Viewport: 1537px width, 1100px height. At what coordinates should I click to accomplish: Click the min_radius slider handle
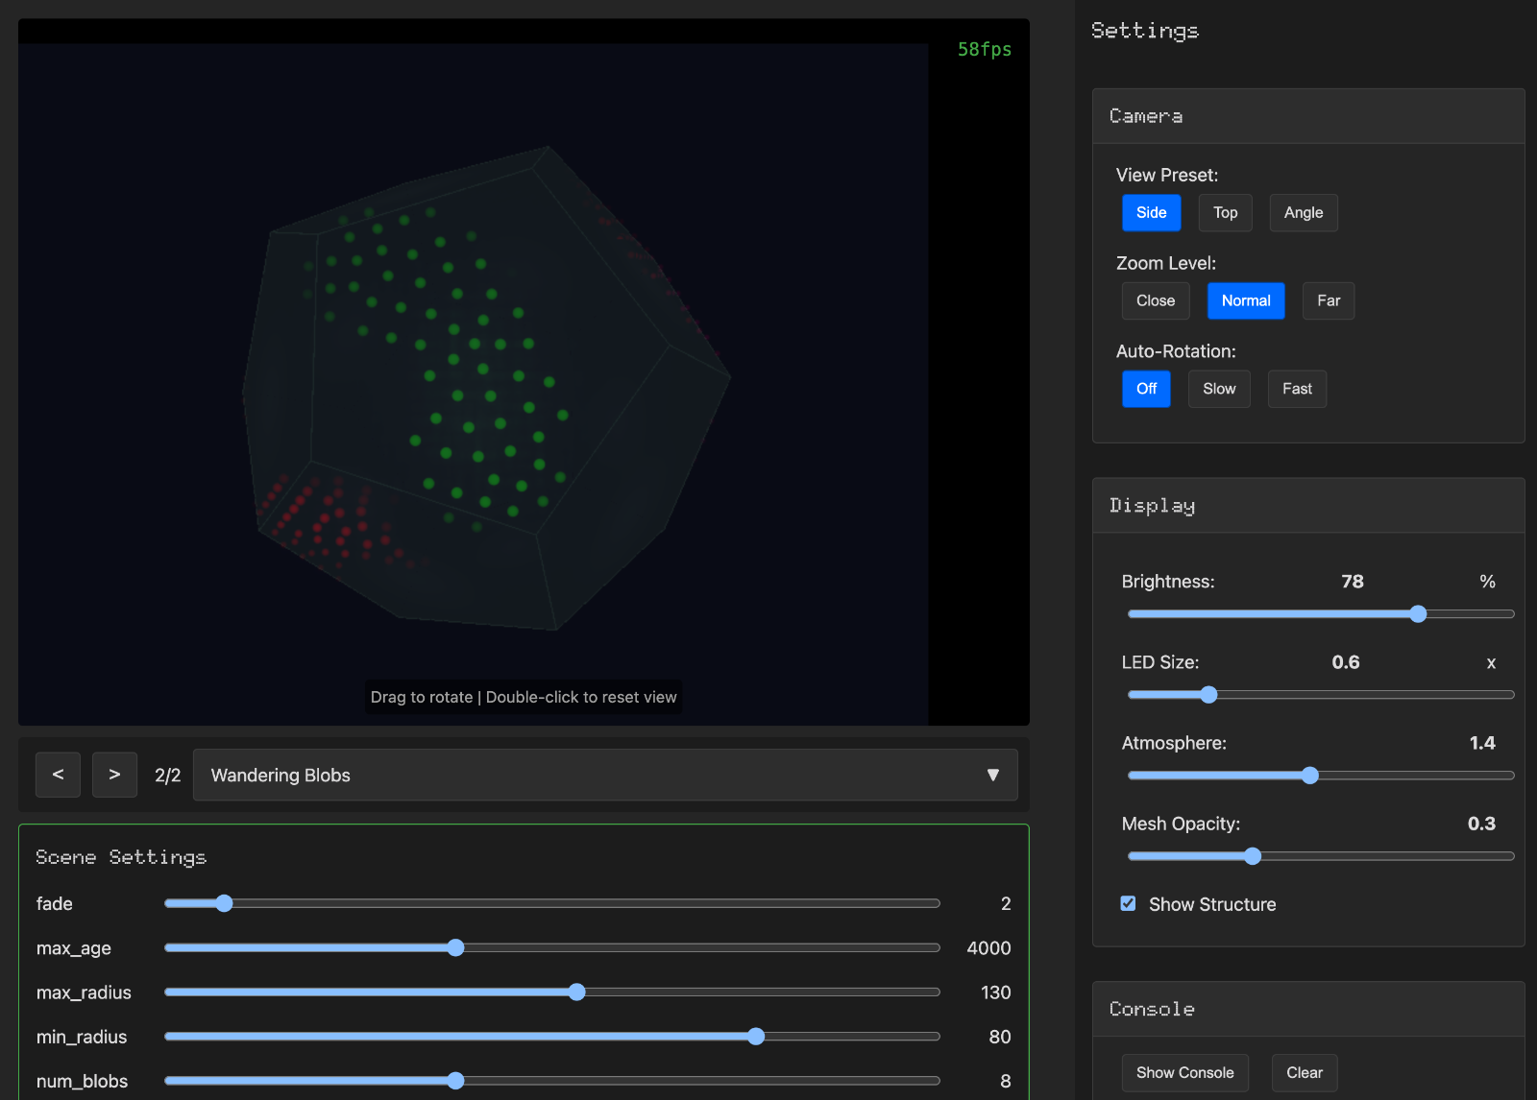click(756, 1037)
